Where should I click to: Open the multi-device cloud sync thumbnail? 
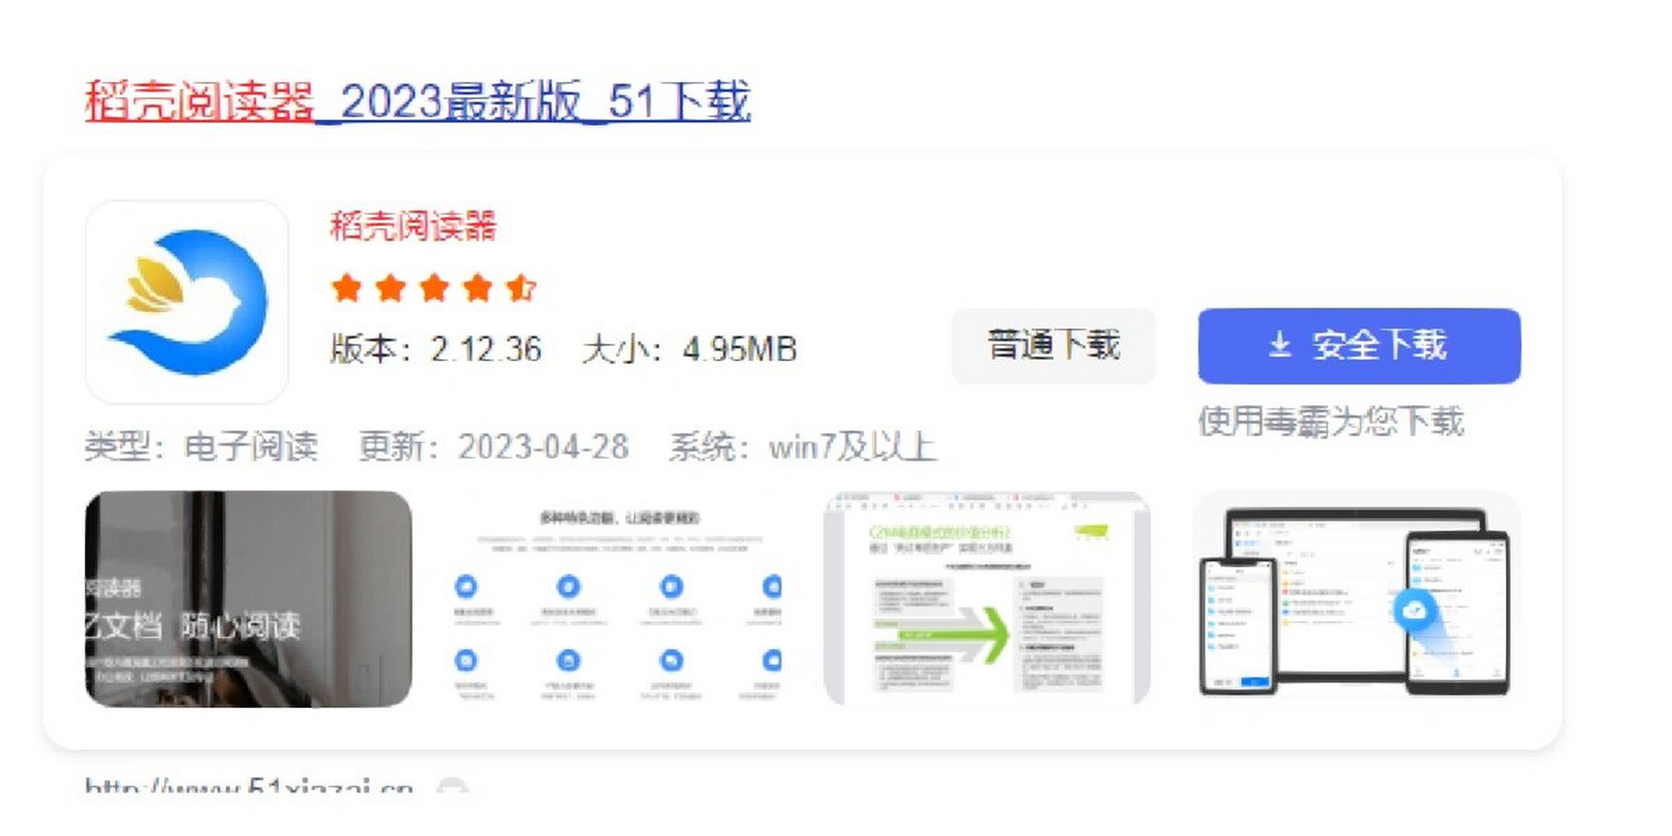pos(1357,598)
